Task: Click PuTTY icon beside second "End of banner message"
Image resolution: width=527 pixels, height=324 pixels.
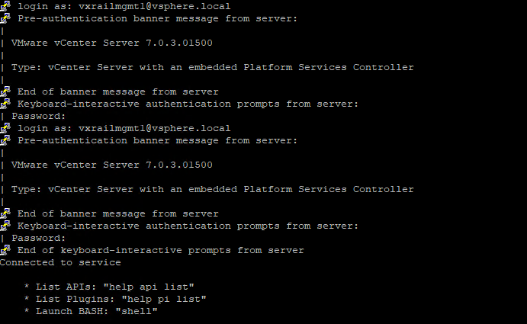Action: [x=5, y=213]
